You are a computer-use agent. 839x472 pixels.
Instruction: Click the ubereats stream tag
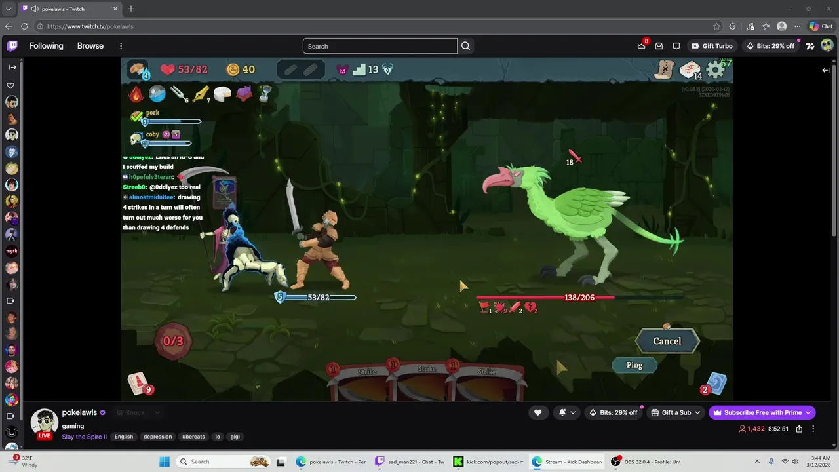193,437
